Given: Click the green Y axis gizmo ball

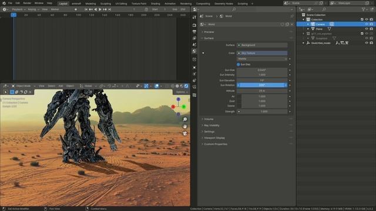Looking at the screenshot, I should pos(184,107).
